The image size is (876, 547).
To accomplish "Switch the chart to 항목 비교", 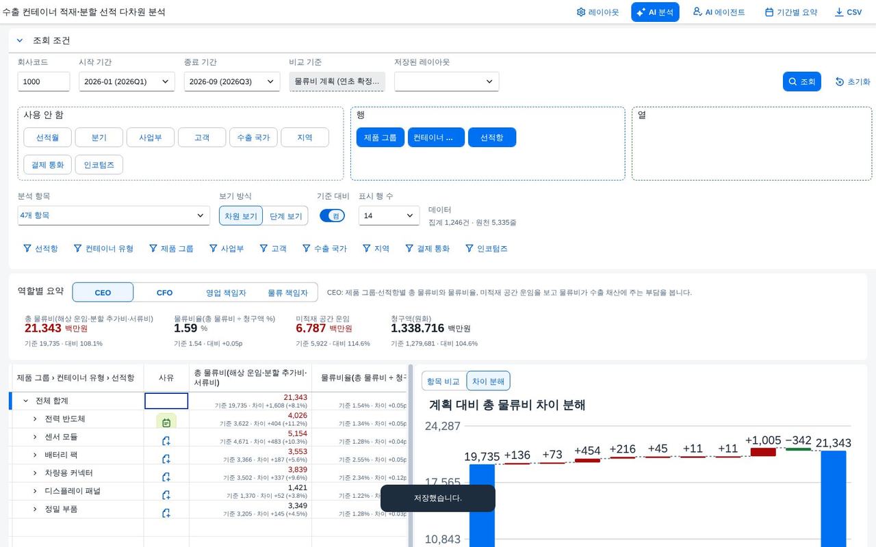I will pos(443,381).
